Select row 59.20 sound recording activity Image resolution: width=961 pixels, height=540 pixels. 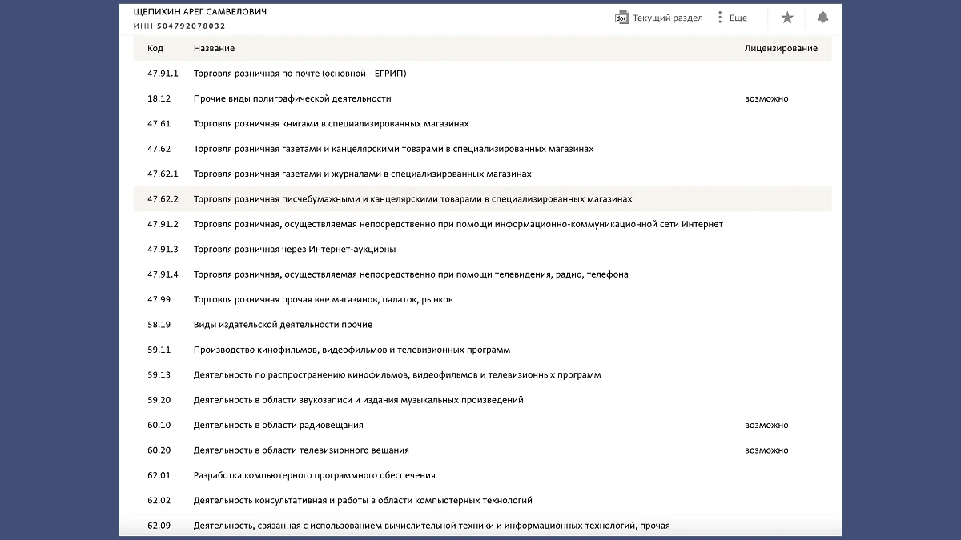(x=358, y=400)
